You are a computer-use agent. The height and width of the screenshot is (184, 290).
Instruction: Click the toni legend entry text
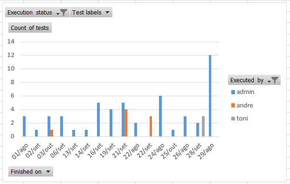tap(242, 119)
